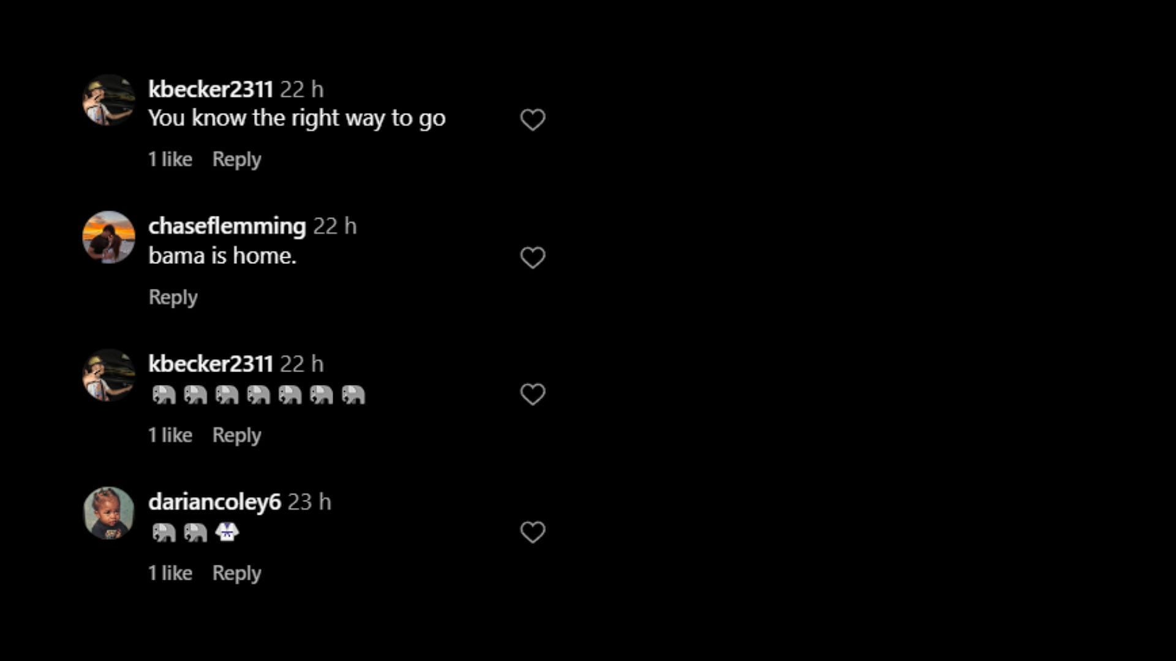Open dariancoley6's profile picture
Viewport: 1176px width, 661px height.
[109, 513]
